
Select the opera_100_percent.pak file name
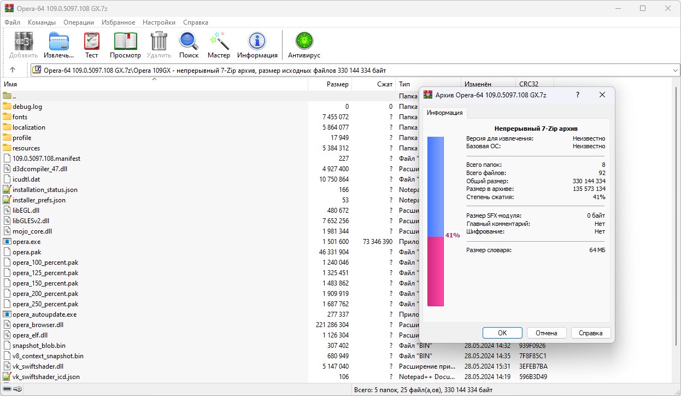45,262
